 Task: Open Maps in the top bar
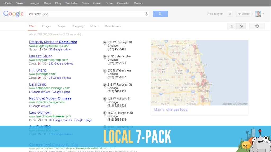47,3
